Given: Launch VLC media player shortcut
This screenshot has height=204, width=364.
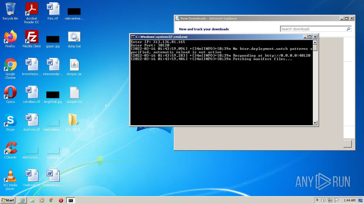Looking at the screenshot, I should tap(10, 180).
